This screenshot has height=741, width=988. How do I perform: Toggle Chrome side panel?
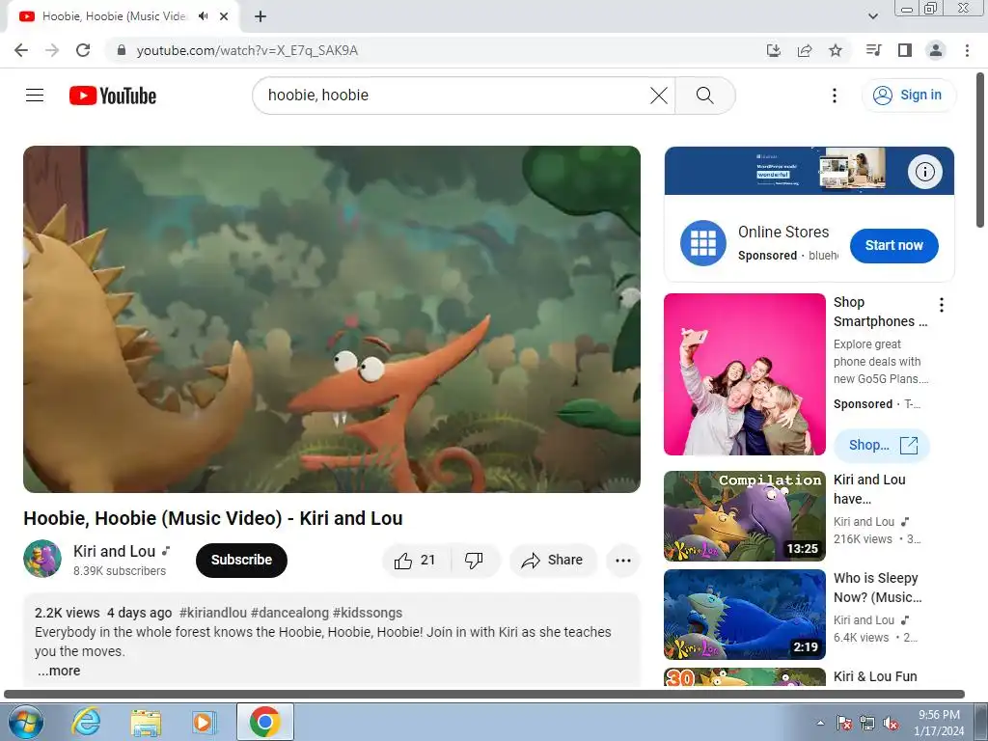(x=905, y=50)
